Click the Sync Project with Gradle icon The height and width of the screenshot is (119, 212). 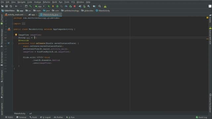tap(80, 6)
